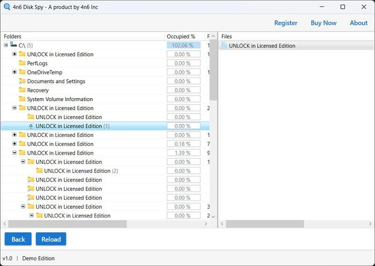This screenshot has width=375, height=266.
Task: Click the folder pane scroll-left arrow
Action: 5,224
